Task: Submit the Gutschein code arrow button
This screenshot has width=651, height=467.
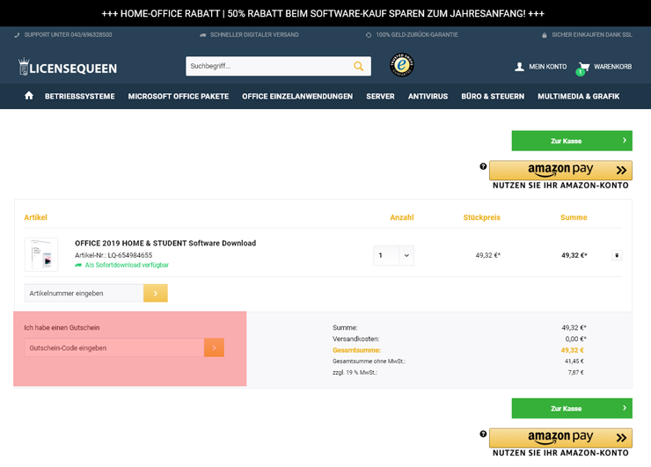Action: (x=215, y=347)
